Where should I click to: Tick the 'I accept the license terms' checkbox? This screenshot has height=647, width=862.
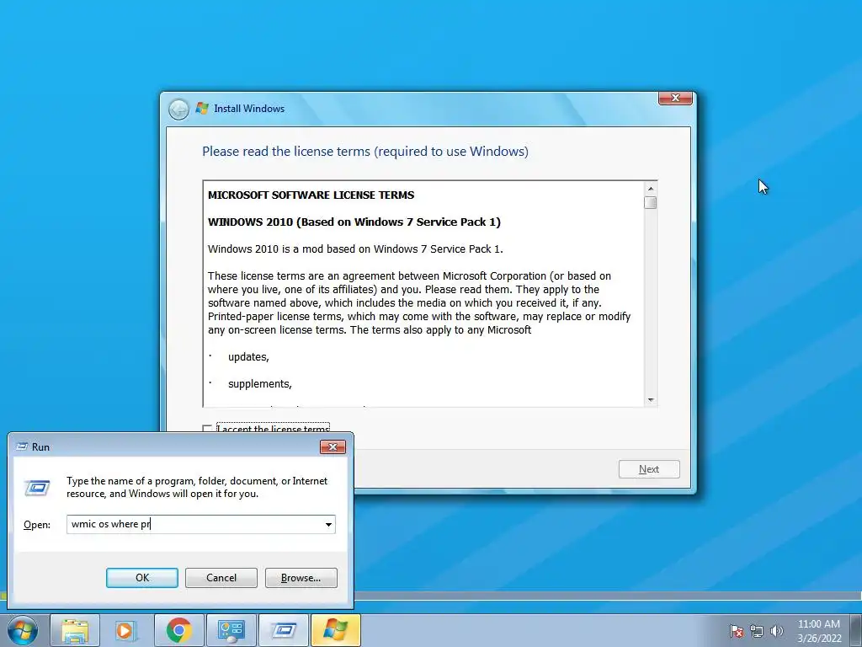pyautogui.click(x=207, y=429)
